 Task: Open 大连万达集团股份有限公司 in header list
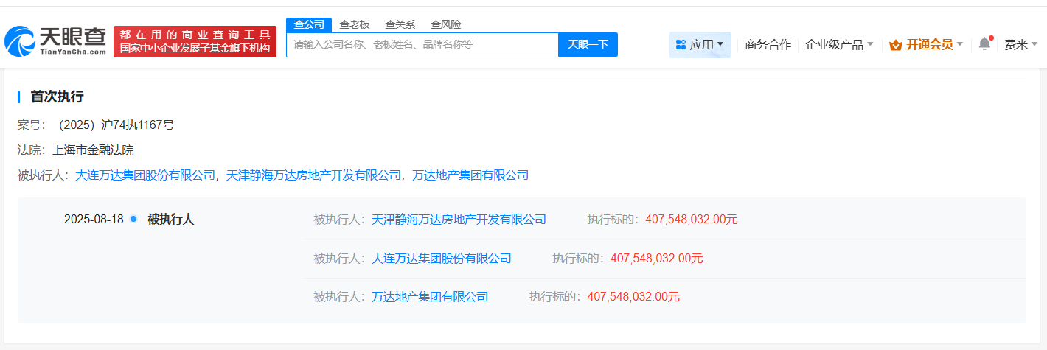146,175
